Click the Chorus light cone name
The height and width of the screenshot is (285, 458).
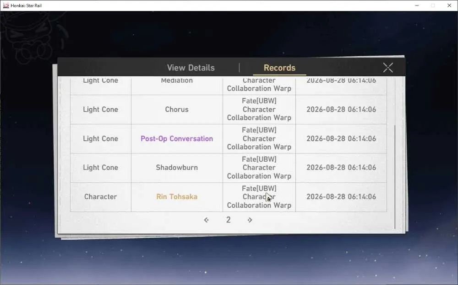pos(177,109)
